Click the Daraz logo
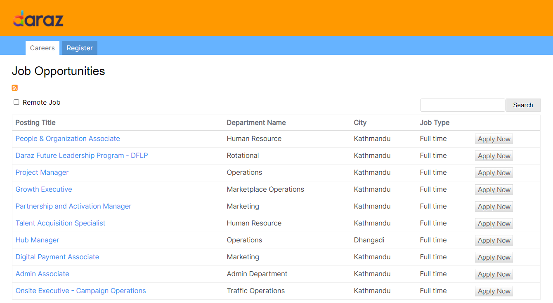The image size is (553, 303). point(38,18)
